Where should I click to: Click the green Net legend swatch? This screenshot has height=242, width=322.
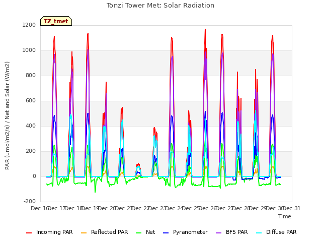coord(139,233)
